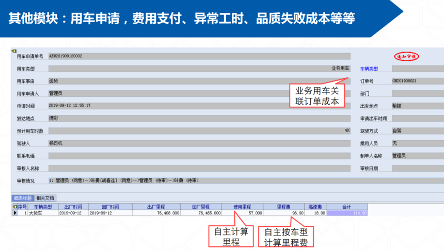The height and width of the screenshot is (251, 444).
Task: Click the 使用里程 column header
Action: click(x=242, y=207)
